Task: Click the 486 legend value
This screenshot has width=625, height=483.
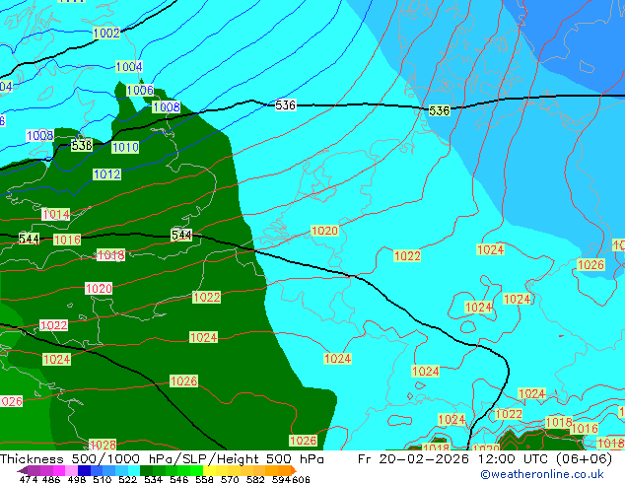Action: (51, 479)
